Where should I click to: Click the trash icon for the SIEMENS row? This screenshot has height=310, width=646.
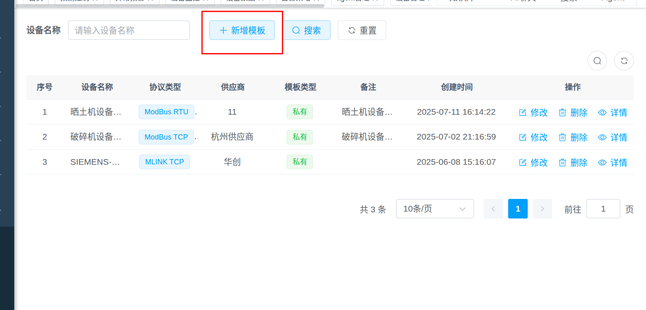[562, 163]
